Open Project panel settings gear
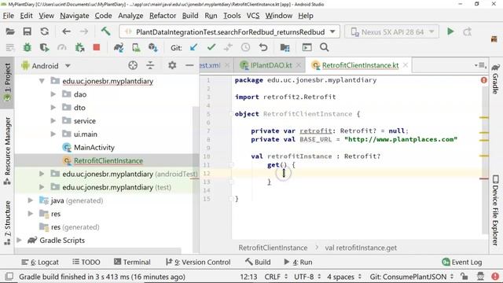This screenshot has width=503, height=283. [x=172, y=65]
